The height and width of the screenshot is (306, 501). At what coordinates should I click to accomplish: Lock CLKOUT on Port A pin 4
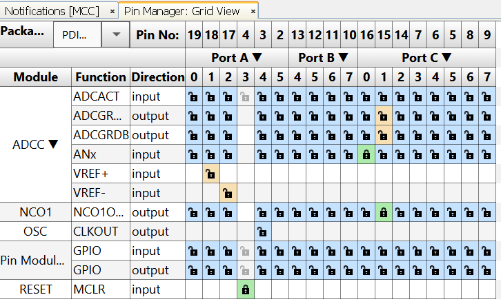point(262,232)
